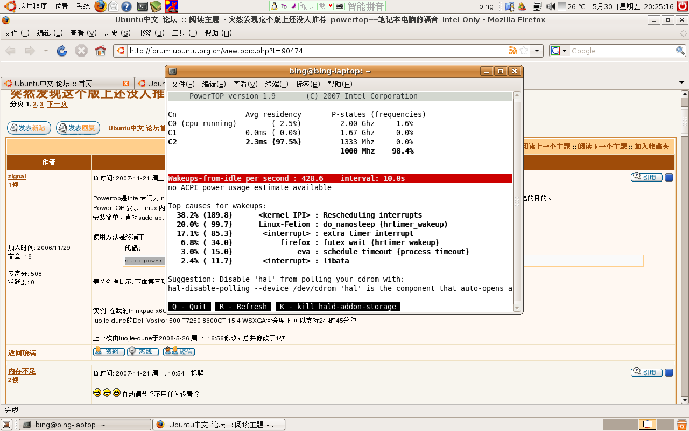Open Firefox 历史 history menu
Image resolution: width=689 pixels, height=431 pixels.
117,33
